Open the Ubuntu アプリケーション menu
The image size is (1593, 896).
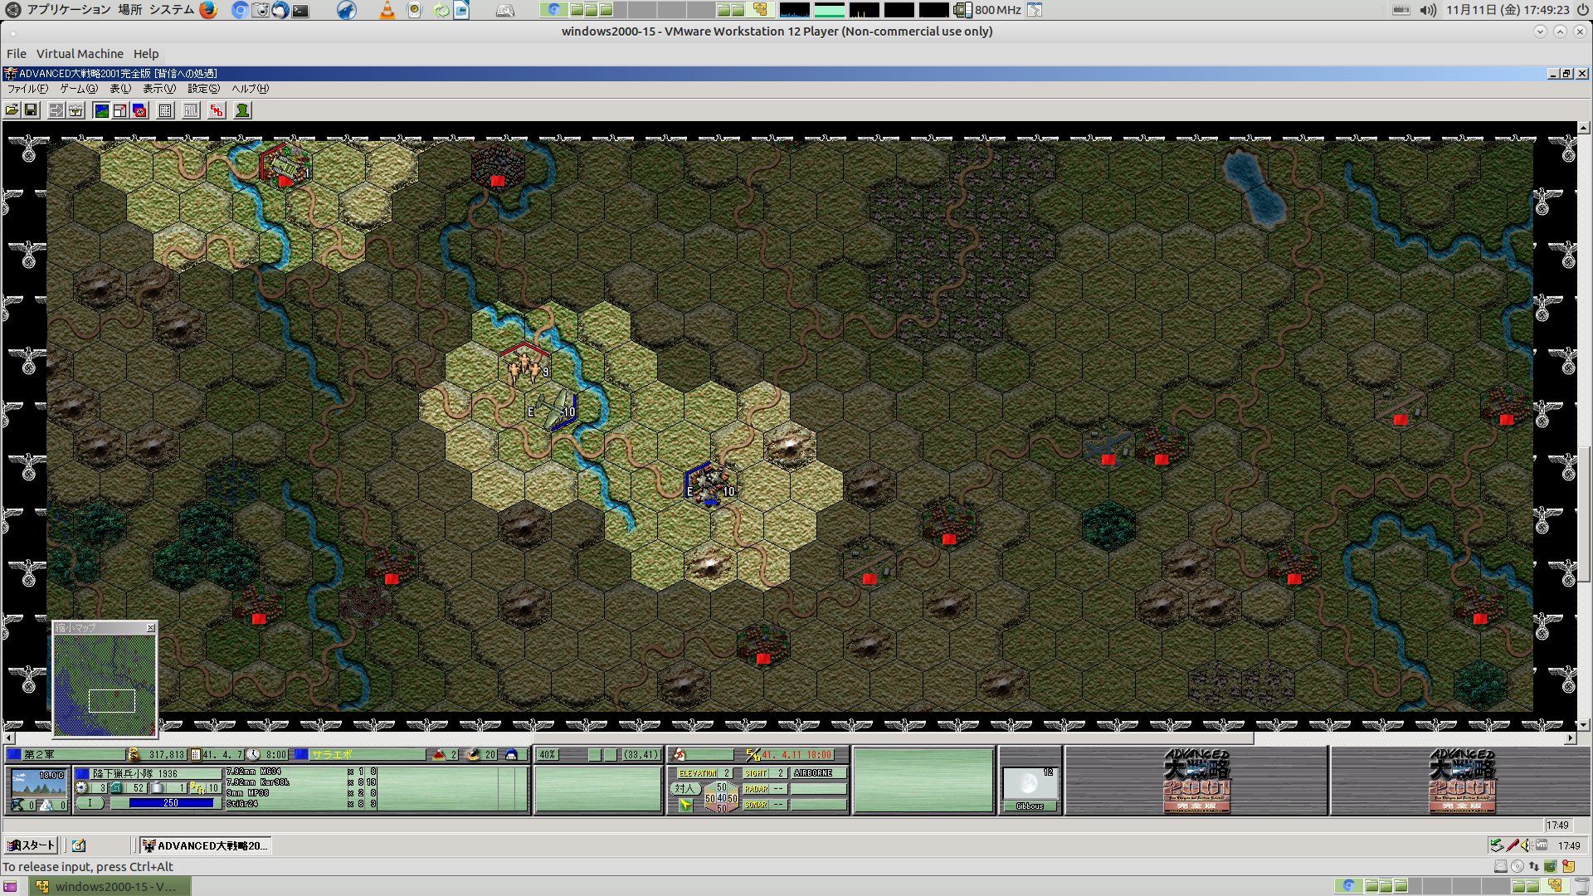(x=69, y=10)
